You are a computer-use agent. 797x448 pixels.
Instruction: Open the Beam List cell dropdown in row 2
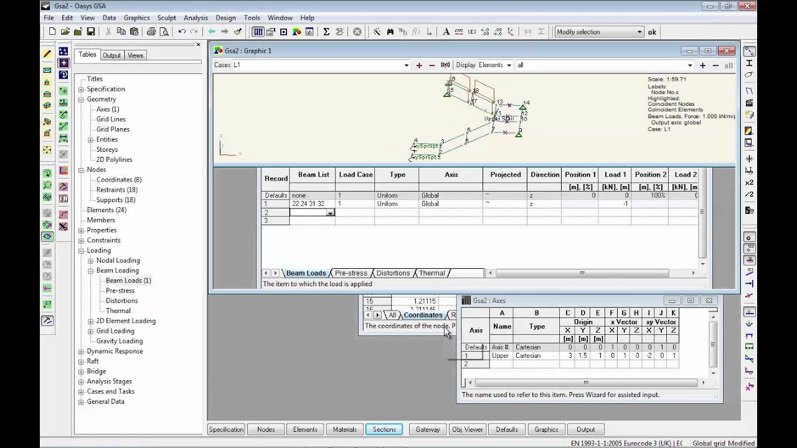coord(331,213)
